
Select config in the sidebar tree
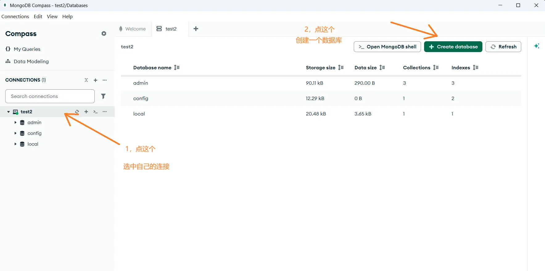34,133
